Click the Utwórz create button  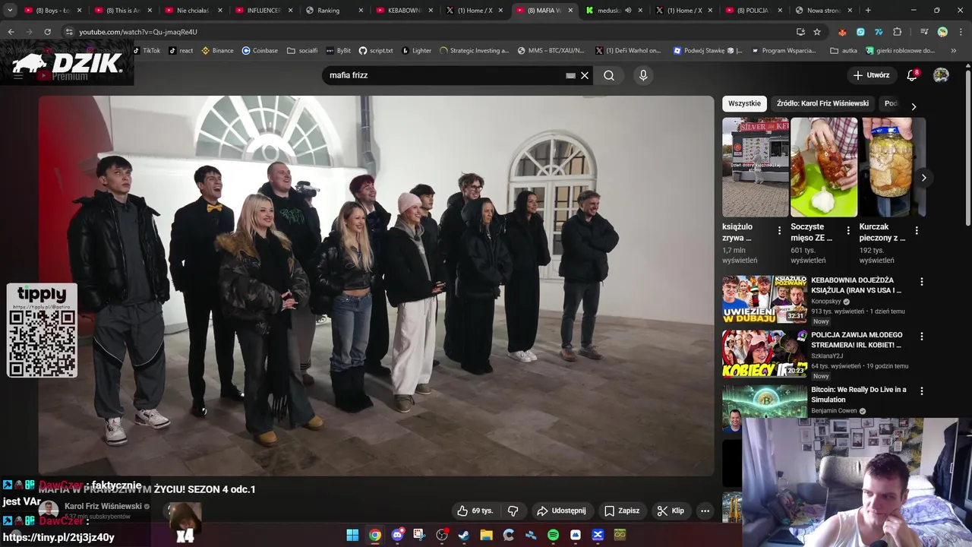click(x=871, y=75)
